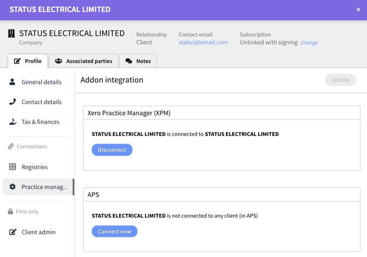This screenshot has height=257, width=367.
Task: Open the status@email.com contact email link
Action: click(x=203, y=42)
